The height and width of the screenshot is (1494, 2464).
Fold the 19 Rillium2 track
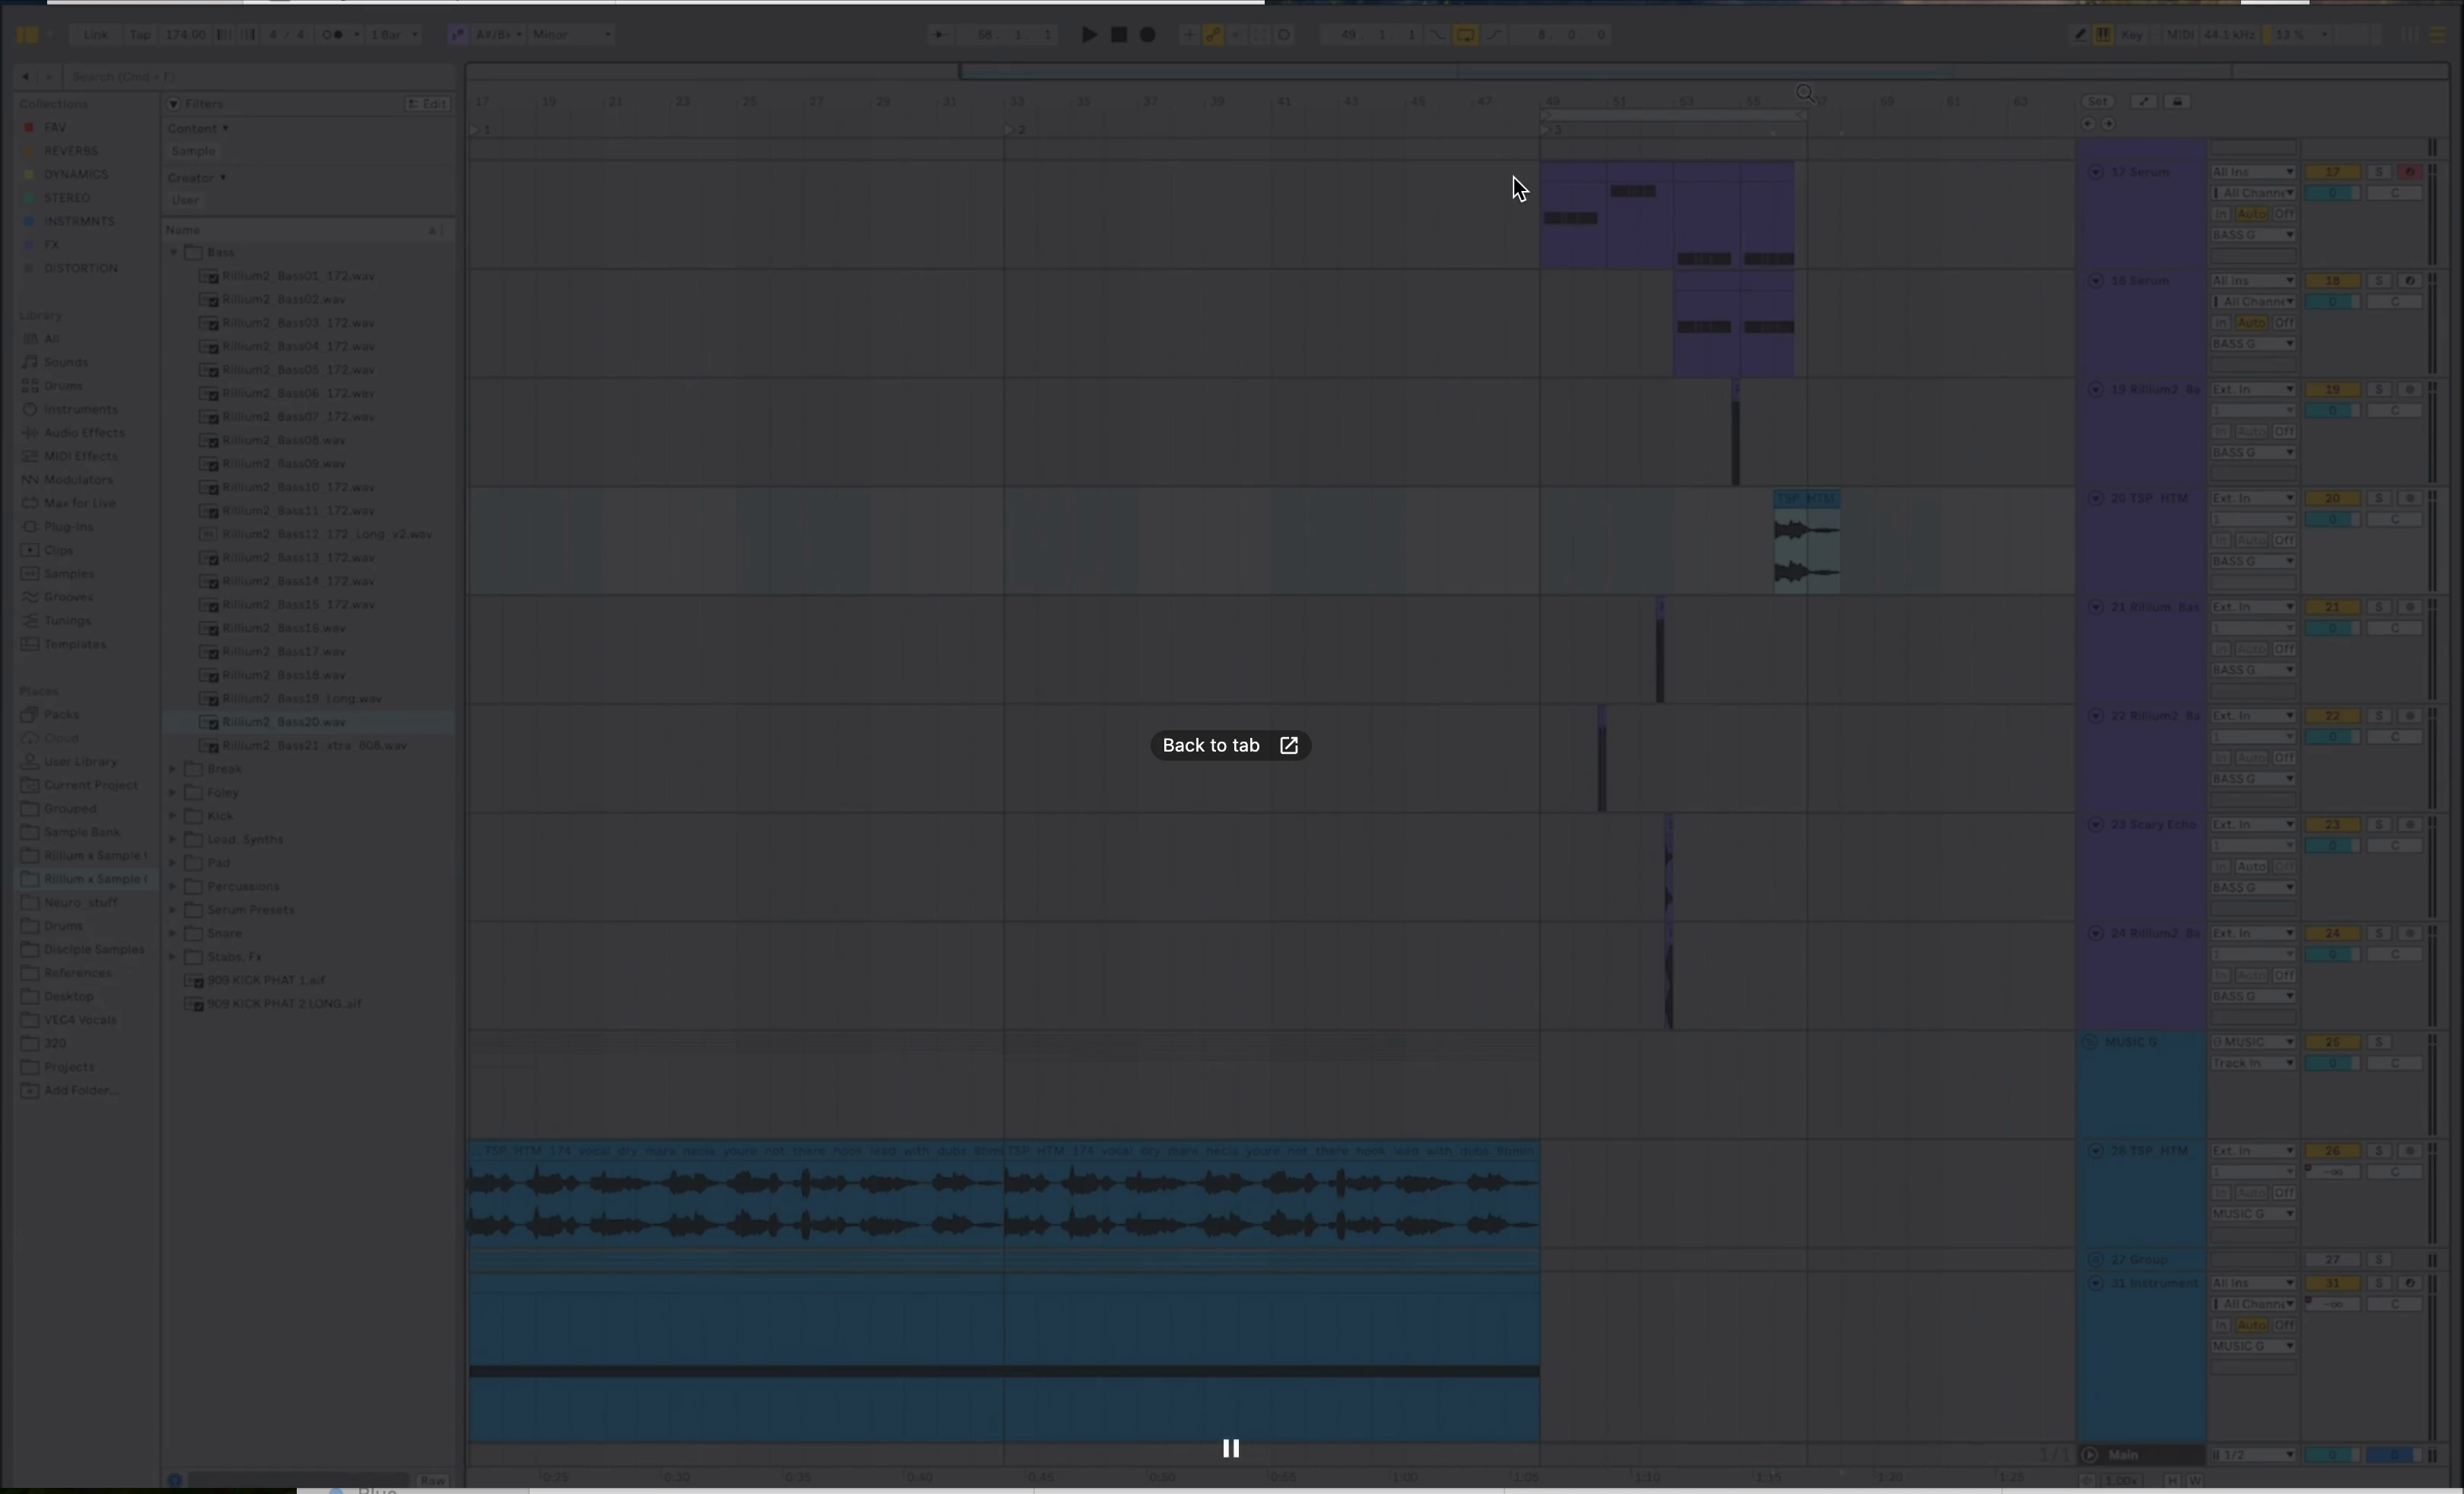click(2095, 389)
